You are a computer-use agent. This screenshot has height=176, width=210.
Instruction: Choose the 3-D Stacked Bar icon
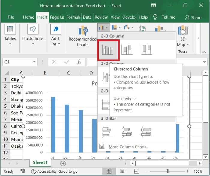point(127,132)
